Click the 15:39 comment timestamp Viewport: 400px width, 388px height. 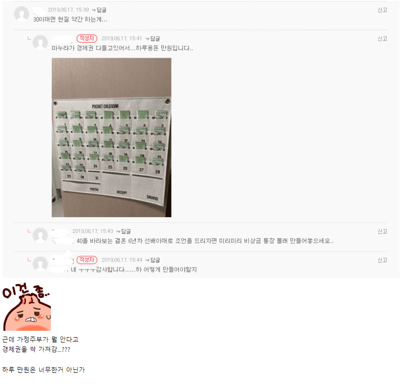click(68, 10)
